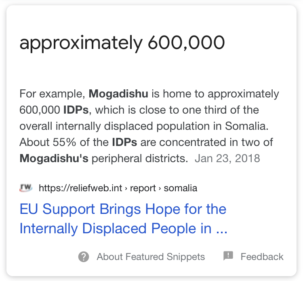Viewport: 303px width, 281px height.
Task: Click bold "Mogadishu" in the first line
Action: click(x=118, y=94)
